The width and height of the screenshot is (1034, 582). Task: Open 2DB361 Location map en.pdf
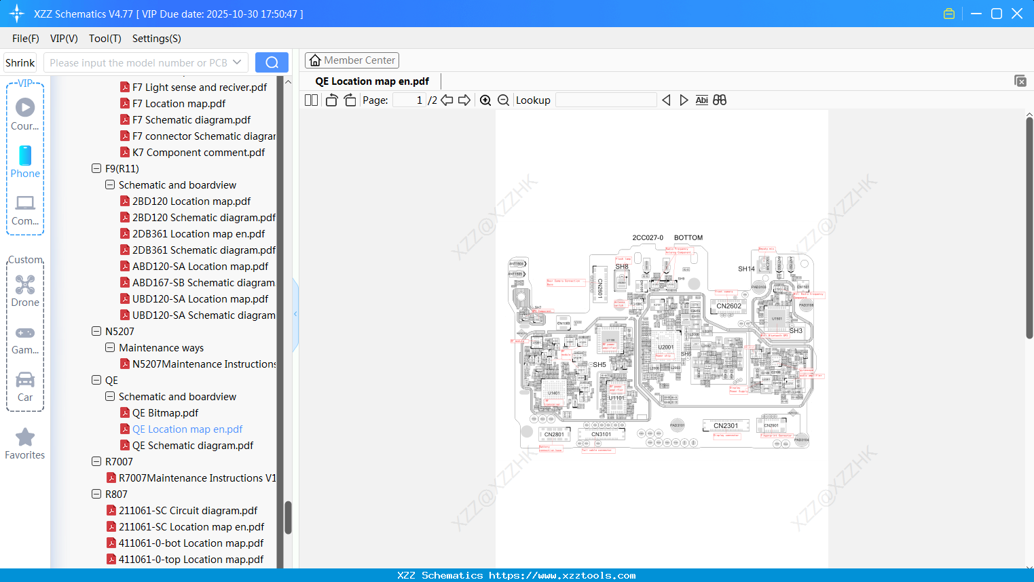tap(193, 233)
